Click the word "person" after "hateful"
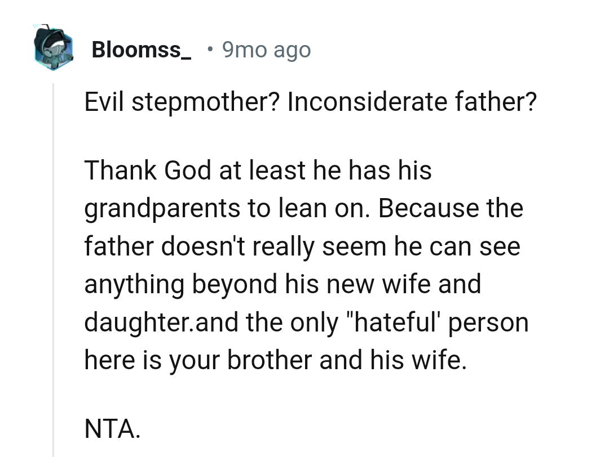 [489, 323]
